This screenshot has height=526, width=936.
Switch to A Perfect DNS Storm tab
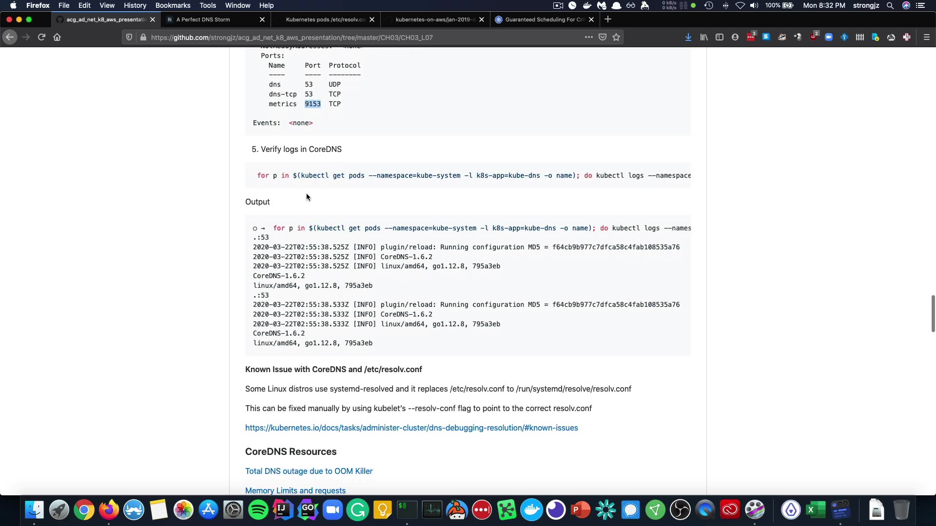tap(203, 19)
